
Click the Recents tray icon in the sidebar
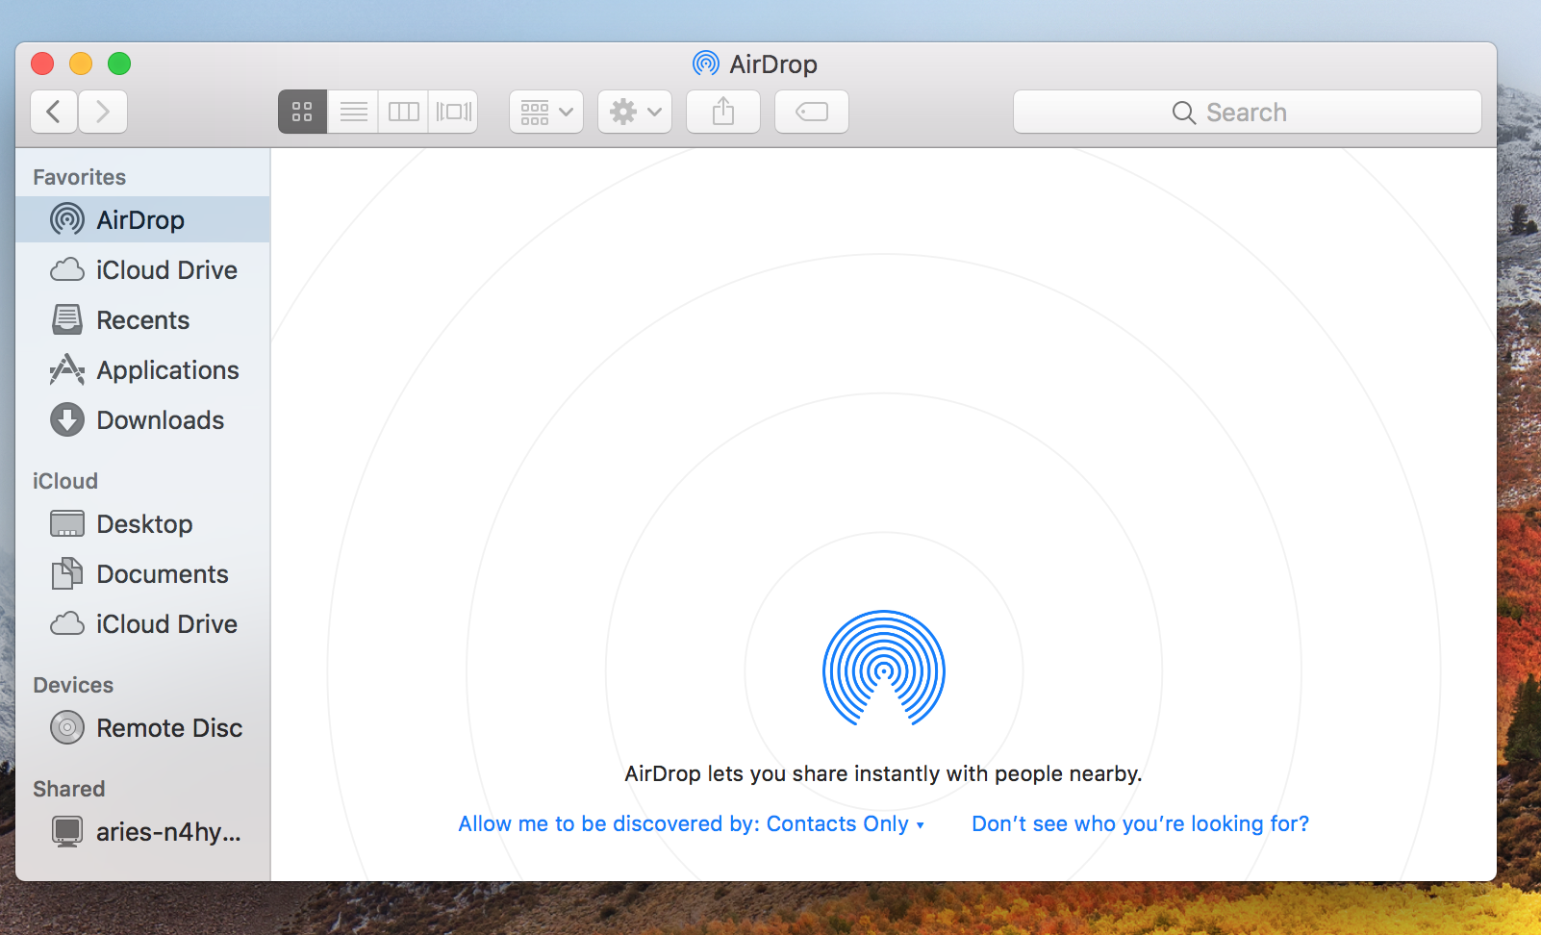pyautogui.click(x=67, y=319)
